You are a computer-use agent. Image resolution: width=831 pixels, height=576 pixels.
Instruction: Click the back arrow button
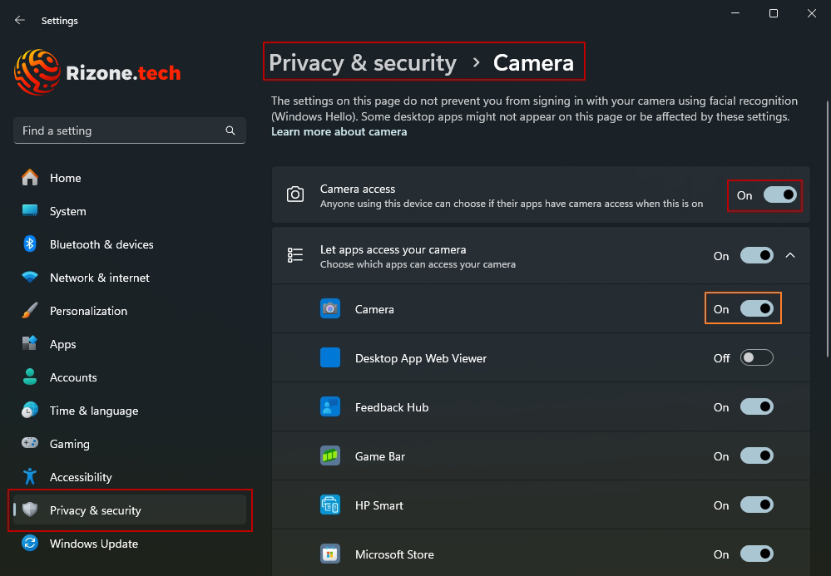pos(19,20)
